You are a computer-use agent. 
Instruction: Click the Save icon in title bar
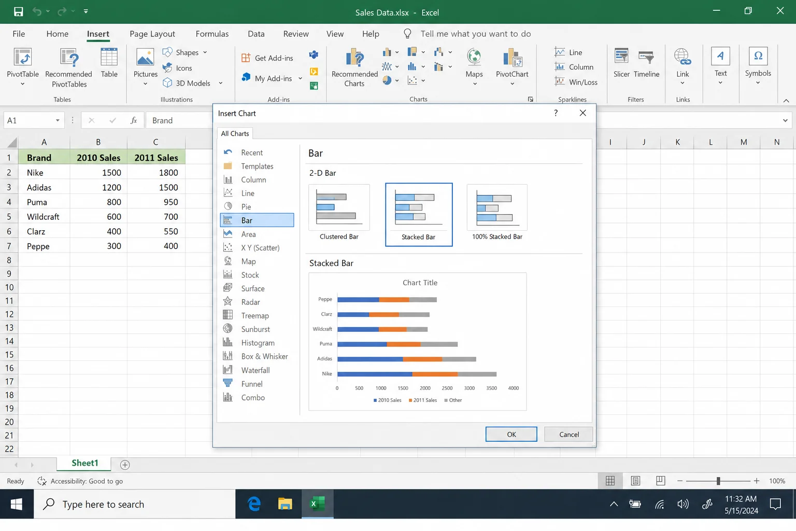[18, 11]
